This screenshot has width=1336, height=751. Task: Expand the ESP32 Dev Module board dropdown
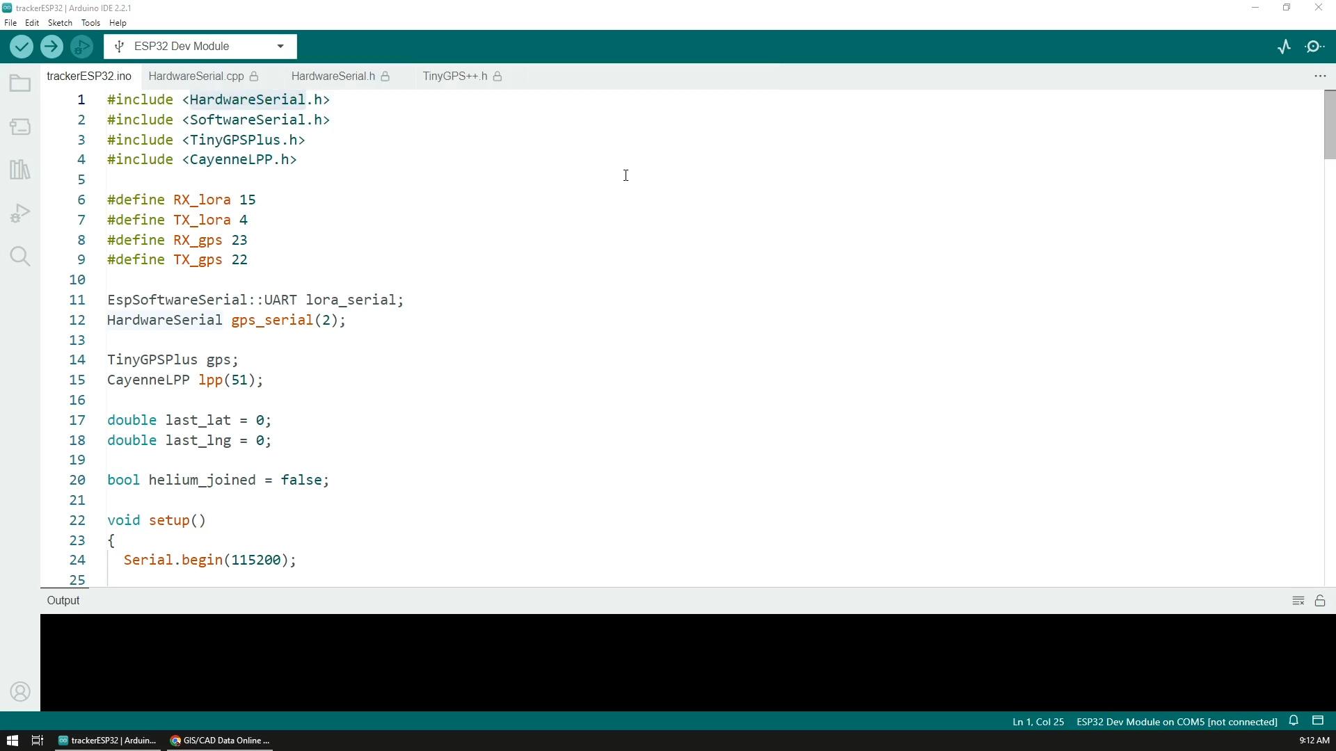[280, 47]
